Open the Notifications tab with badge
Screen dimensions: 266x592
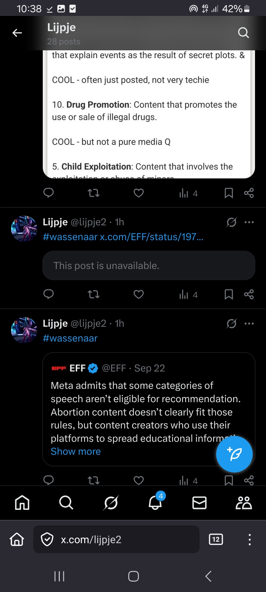[x=156, y=502]
